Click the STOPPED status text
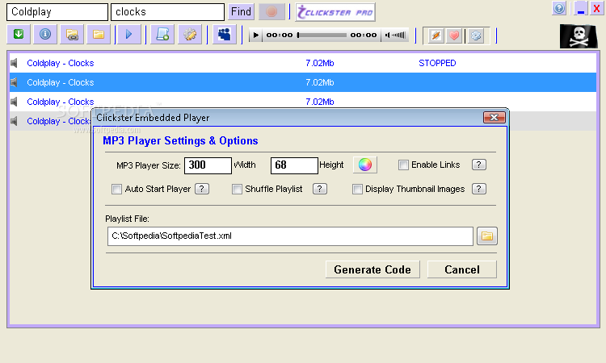The width and height of the screenshot is (606, 363). pos(437,63)
